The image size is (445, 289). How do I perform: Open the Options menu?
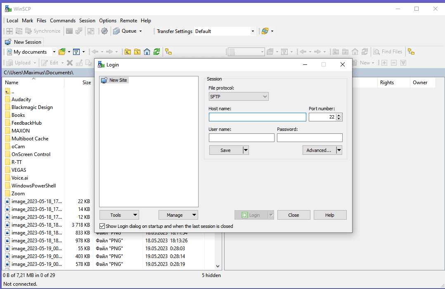coord(108,21)
